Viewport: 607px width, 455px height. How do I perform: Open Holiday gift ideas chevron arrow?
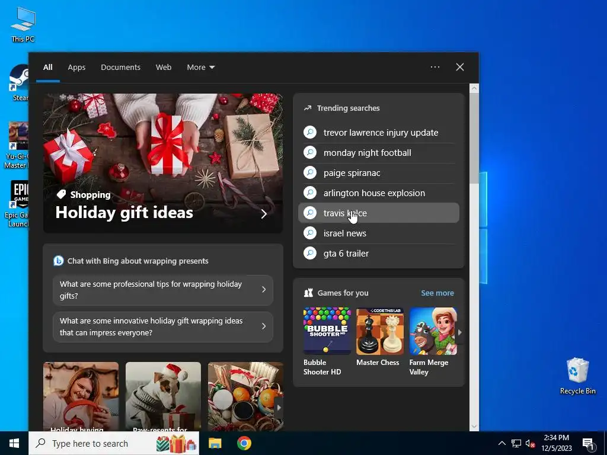[x=264, y=213]
